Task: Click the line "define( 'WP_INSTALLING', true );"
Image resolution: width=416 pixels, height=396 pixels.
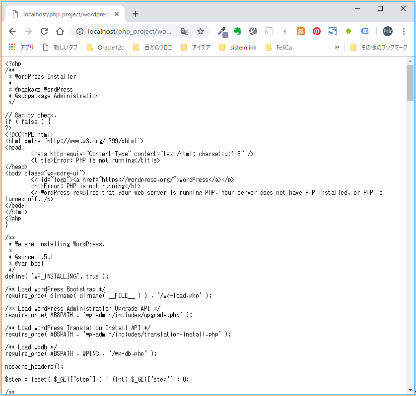Action: click(x=57, y=276)
